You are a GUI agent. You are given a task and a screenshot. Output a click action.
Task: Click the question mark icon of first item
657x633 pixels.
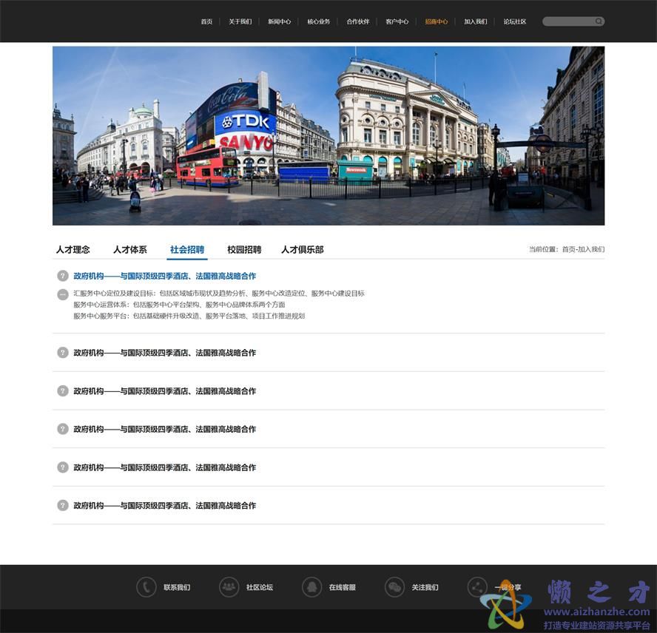click(63, 276)
